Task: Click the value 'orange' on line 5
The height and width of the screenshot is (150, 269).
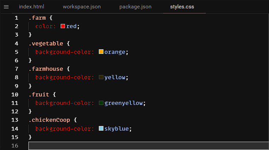Action: tap(115, 52)
